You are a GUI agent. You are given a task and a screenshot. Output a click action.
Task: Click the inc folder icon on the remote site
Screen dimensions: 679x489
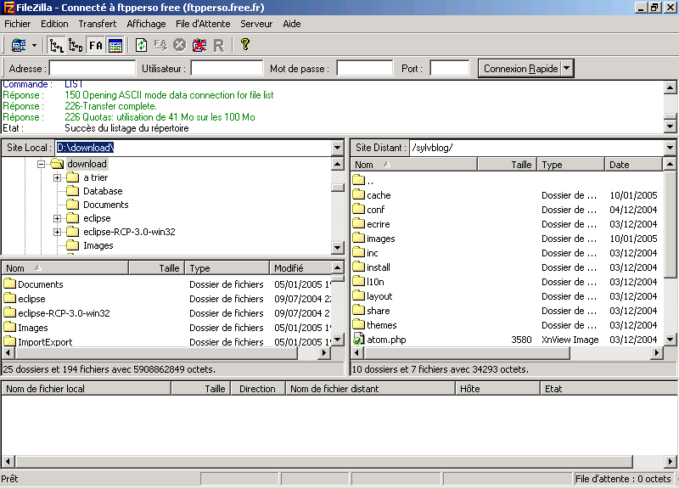[358, 252]
